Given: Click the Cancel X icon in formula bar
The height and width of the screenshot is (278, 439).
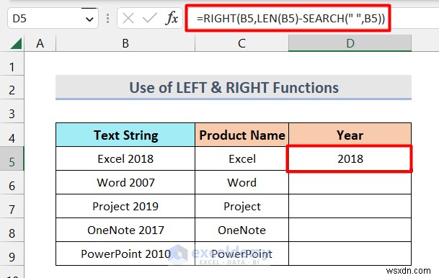Looking at the screenshot, I should click(x=128, y=19).
